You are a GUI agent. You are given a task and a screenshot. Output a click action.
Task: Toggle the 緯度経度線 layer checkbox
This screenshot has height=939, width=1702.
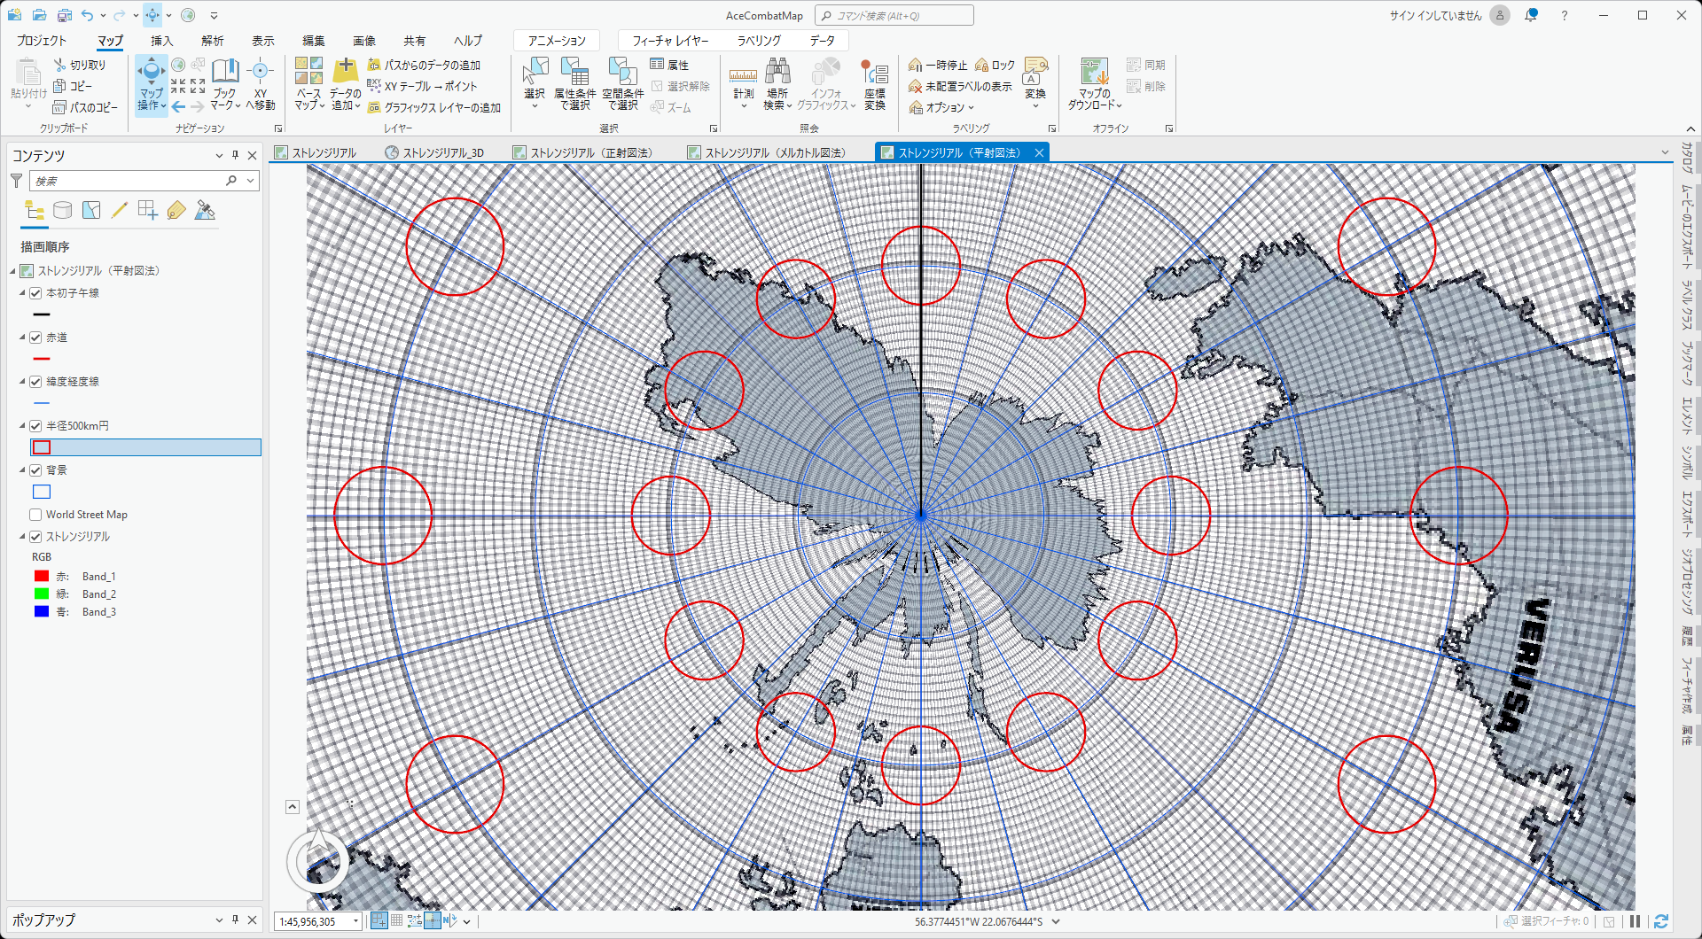(x=35, y=382)
